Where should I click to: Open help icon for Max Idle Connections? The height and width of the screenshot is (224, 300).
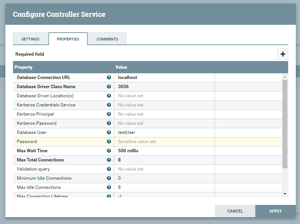tap(109, 187)
